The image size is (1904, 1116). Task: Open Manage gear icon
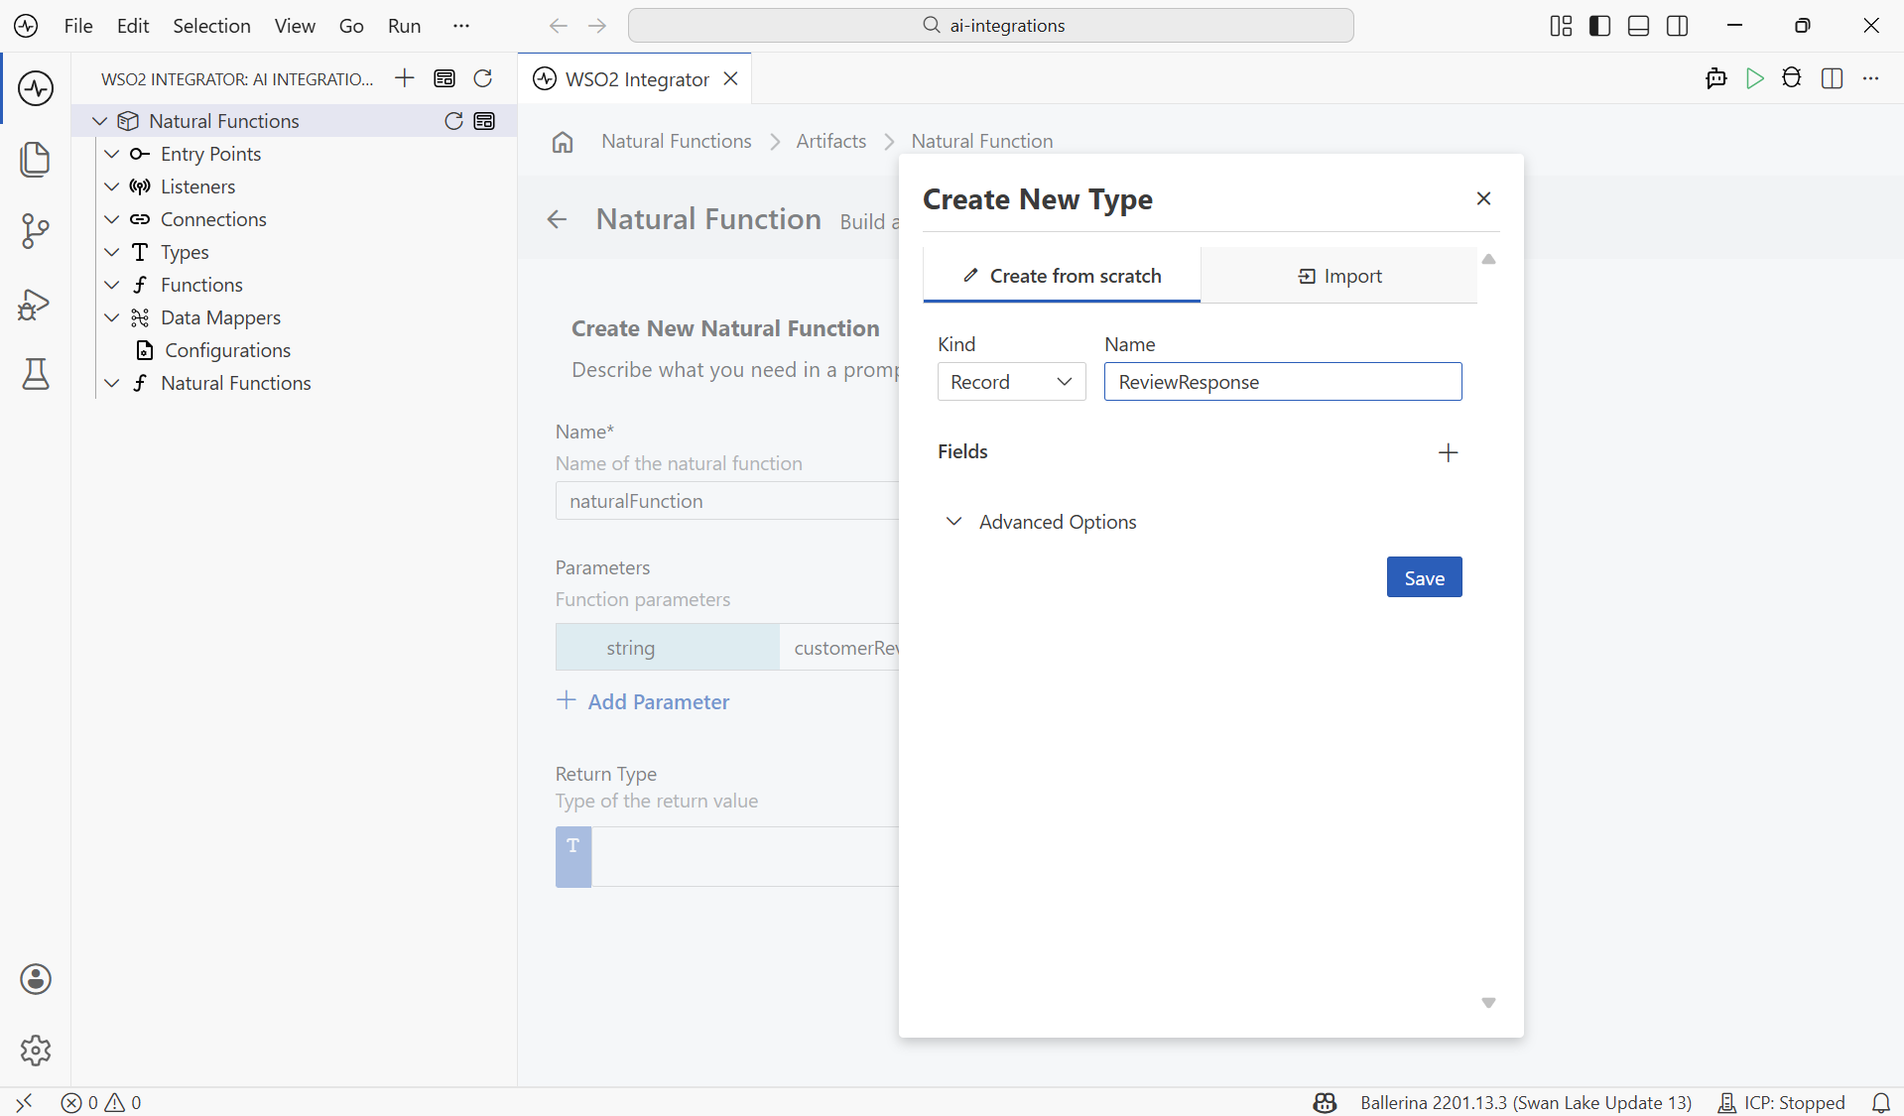click(36, 1051)
